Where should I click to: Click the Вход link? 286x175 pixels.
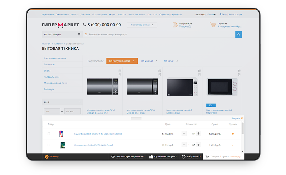point(224,14)
